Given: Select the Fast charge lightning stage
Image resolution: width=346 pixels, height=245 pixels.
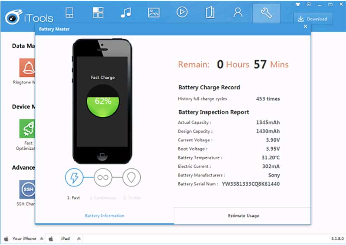Looking at the screenshot, I should pos(74,177).
